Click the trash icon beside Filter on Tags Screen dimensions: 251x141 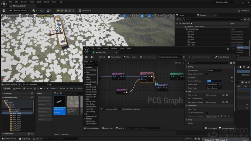coord(227,95)
